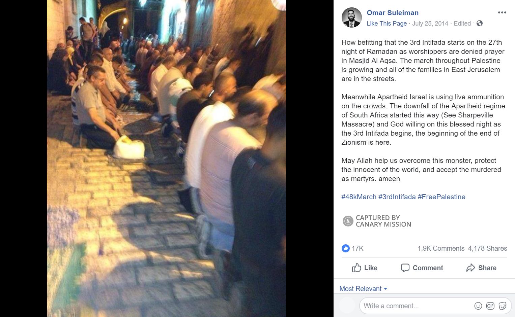View the Edited history link
The image size is (515, 317).
coord(462,24)
